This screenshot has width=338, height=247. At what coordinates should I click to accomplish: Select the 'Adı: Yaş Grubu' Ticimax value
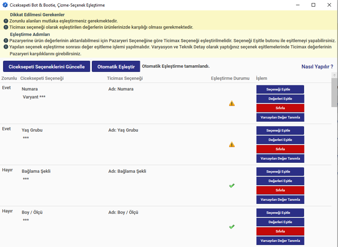pyautogui.click(x=123, y=130)
